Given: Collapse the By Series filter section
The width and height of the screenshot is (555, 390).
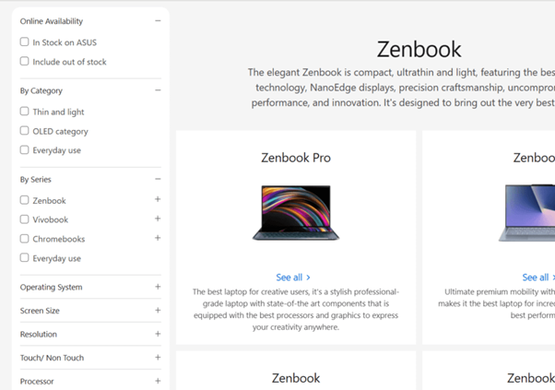Looking at the screenshot, I should click(158, 179).
